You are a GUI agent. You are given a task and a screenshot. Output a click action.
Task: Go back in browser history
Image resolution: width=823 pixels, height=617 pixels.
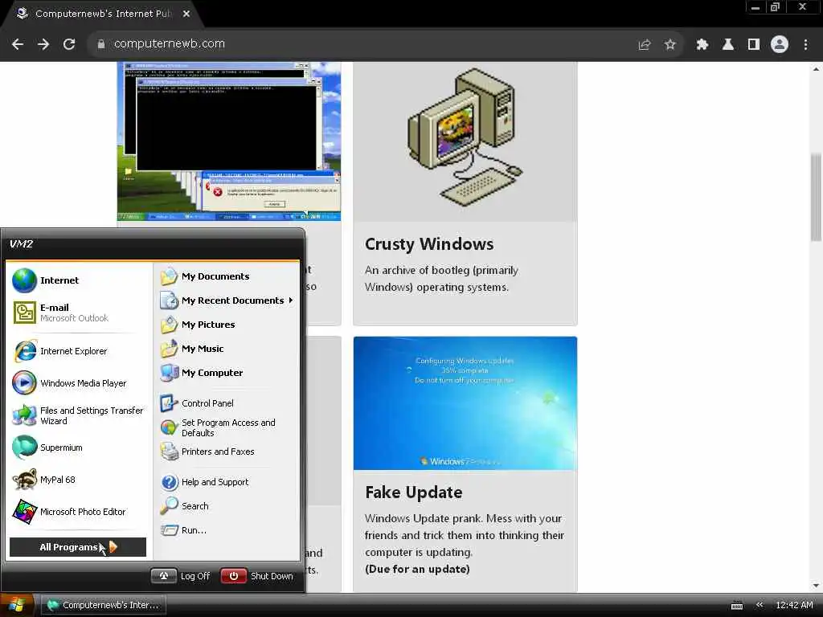18,44
